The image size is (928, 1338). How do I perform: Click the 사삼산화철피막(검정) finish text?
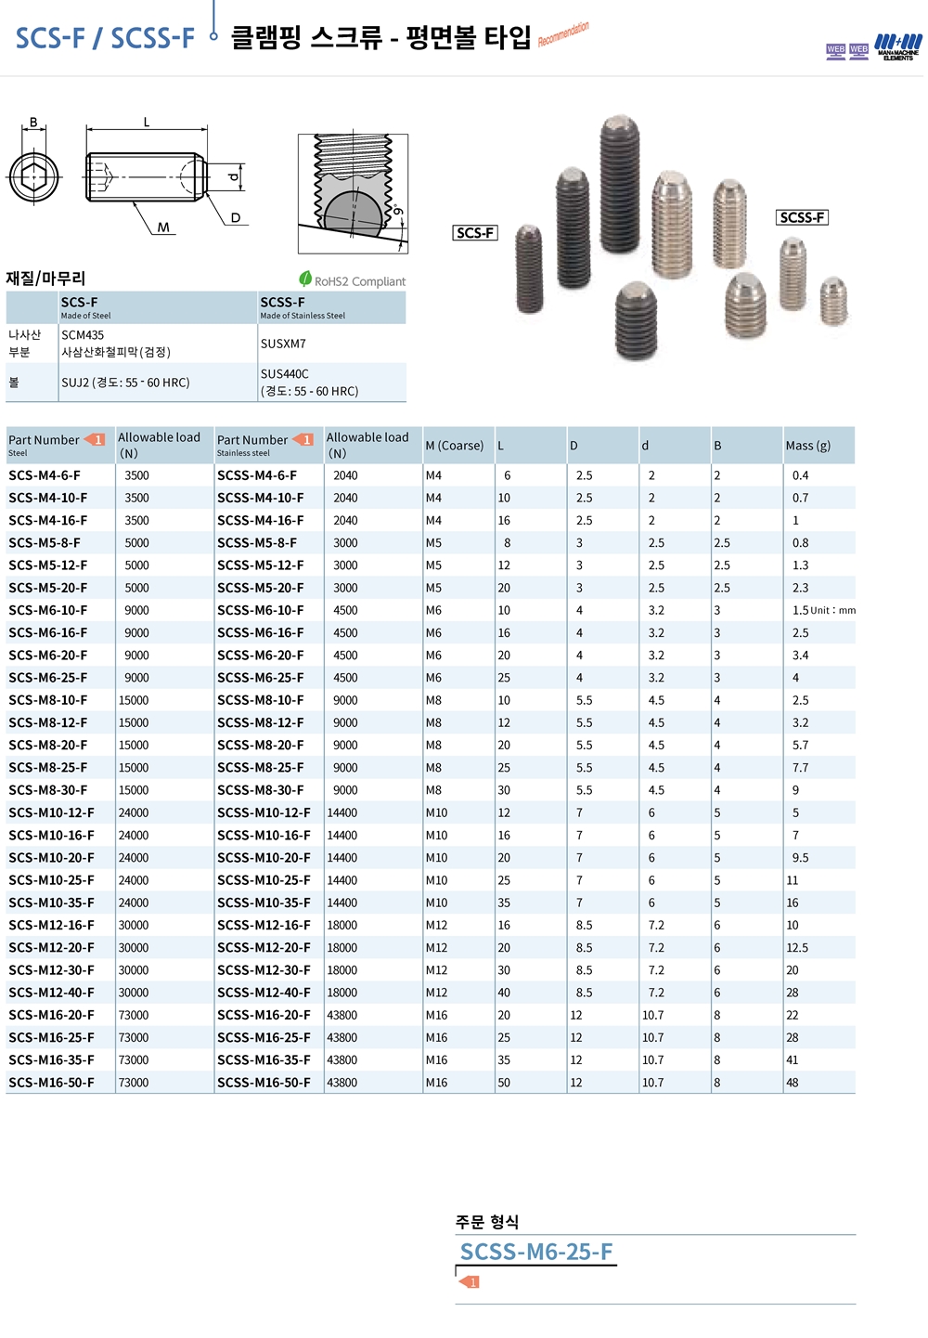point(116,353)
